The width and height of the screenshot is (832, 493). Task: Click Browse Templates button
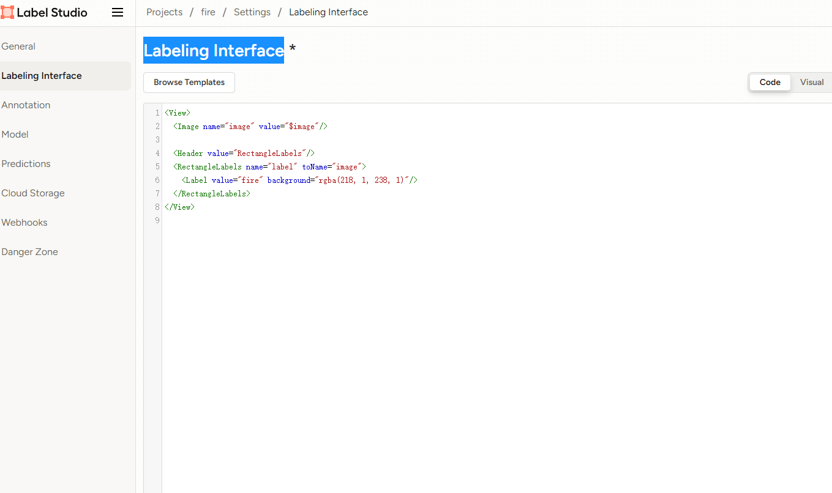(189, 83)
